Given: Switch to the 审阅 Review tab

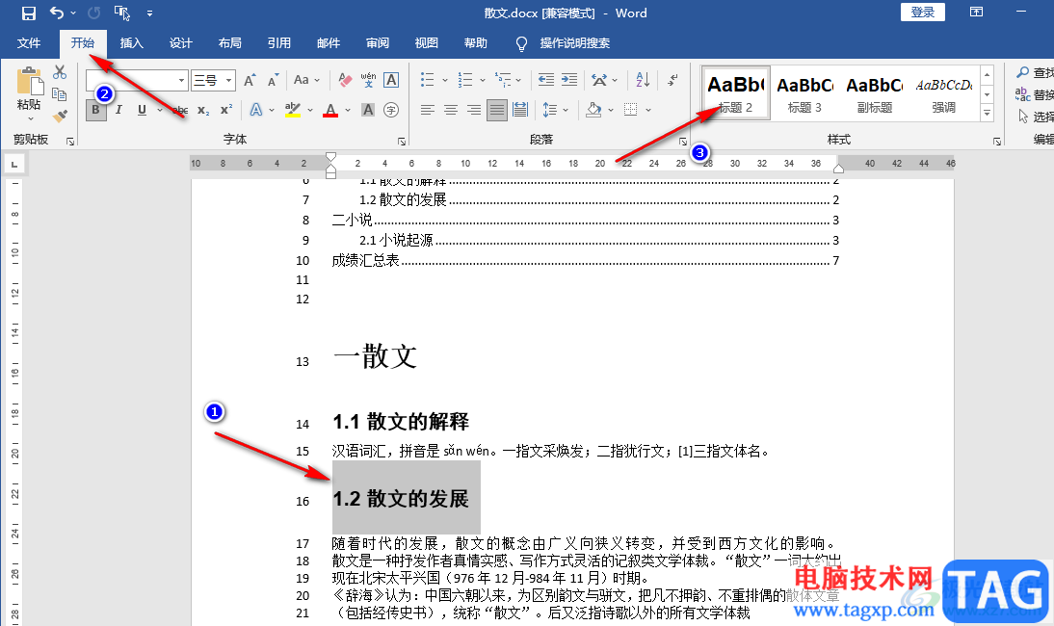Looking at the screenshot, I should 377,43.
